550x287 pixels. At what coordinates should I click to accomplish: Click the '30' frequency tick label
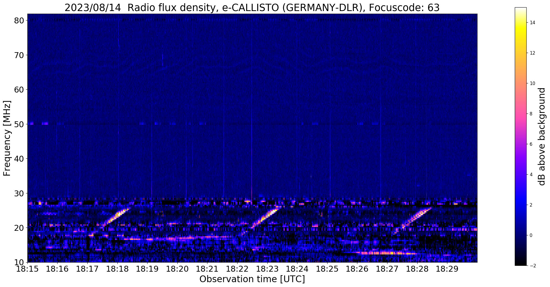coord(20,193)
